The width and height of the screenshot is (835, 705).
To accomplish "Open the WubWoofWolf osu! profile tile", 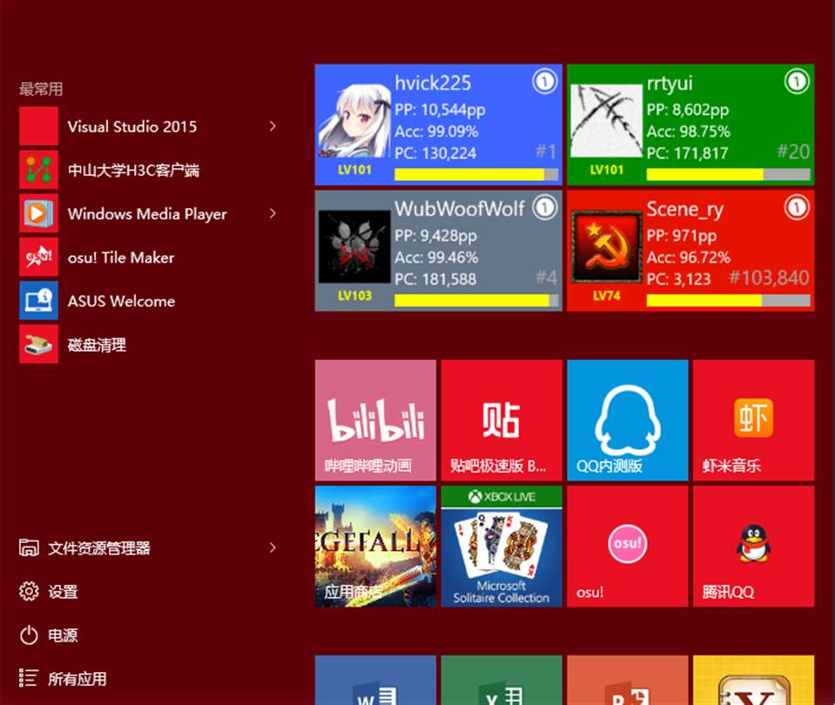I will pyautogui.click(x=439, y=251).
